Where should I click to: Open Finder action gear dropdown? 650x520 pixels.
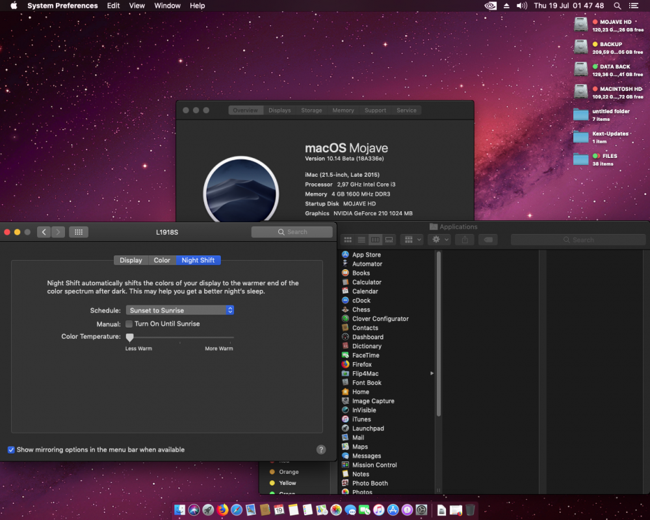click(x=439, y=240)
